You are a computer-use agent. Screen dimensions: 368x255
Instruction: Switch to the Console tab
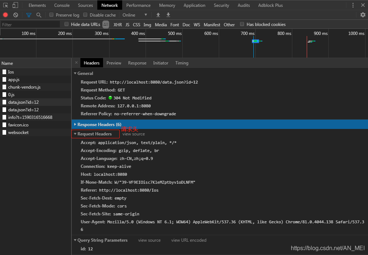[x=62, y=5]
